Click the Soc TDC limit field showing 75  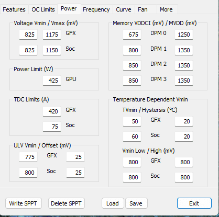[52, 127]
